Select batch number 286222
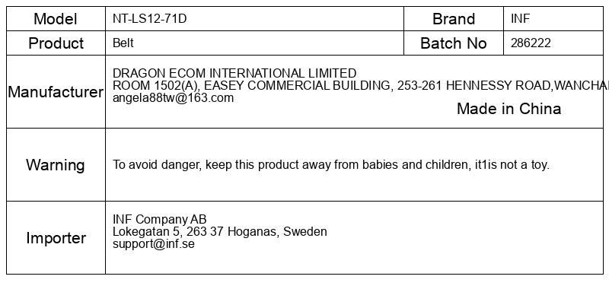The width and height of the screenshot is (609, 289). pyautogui.click(x=531, y=43)
